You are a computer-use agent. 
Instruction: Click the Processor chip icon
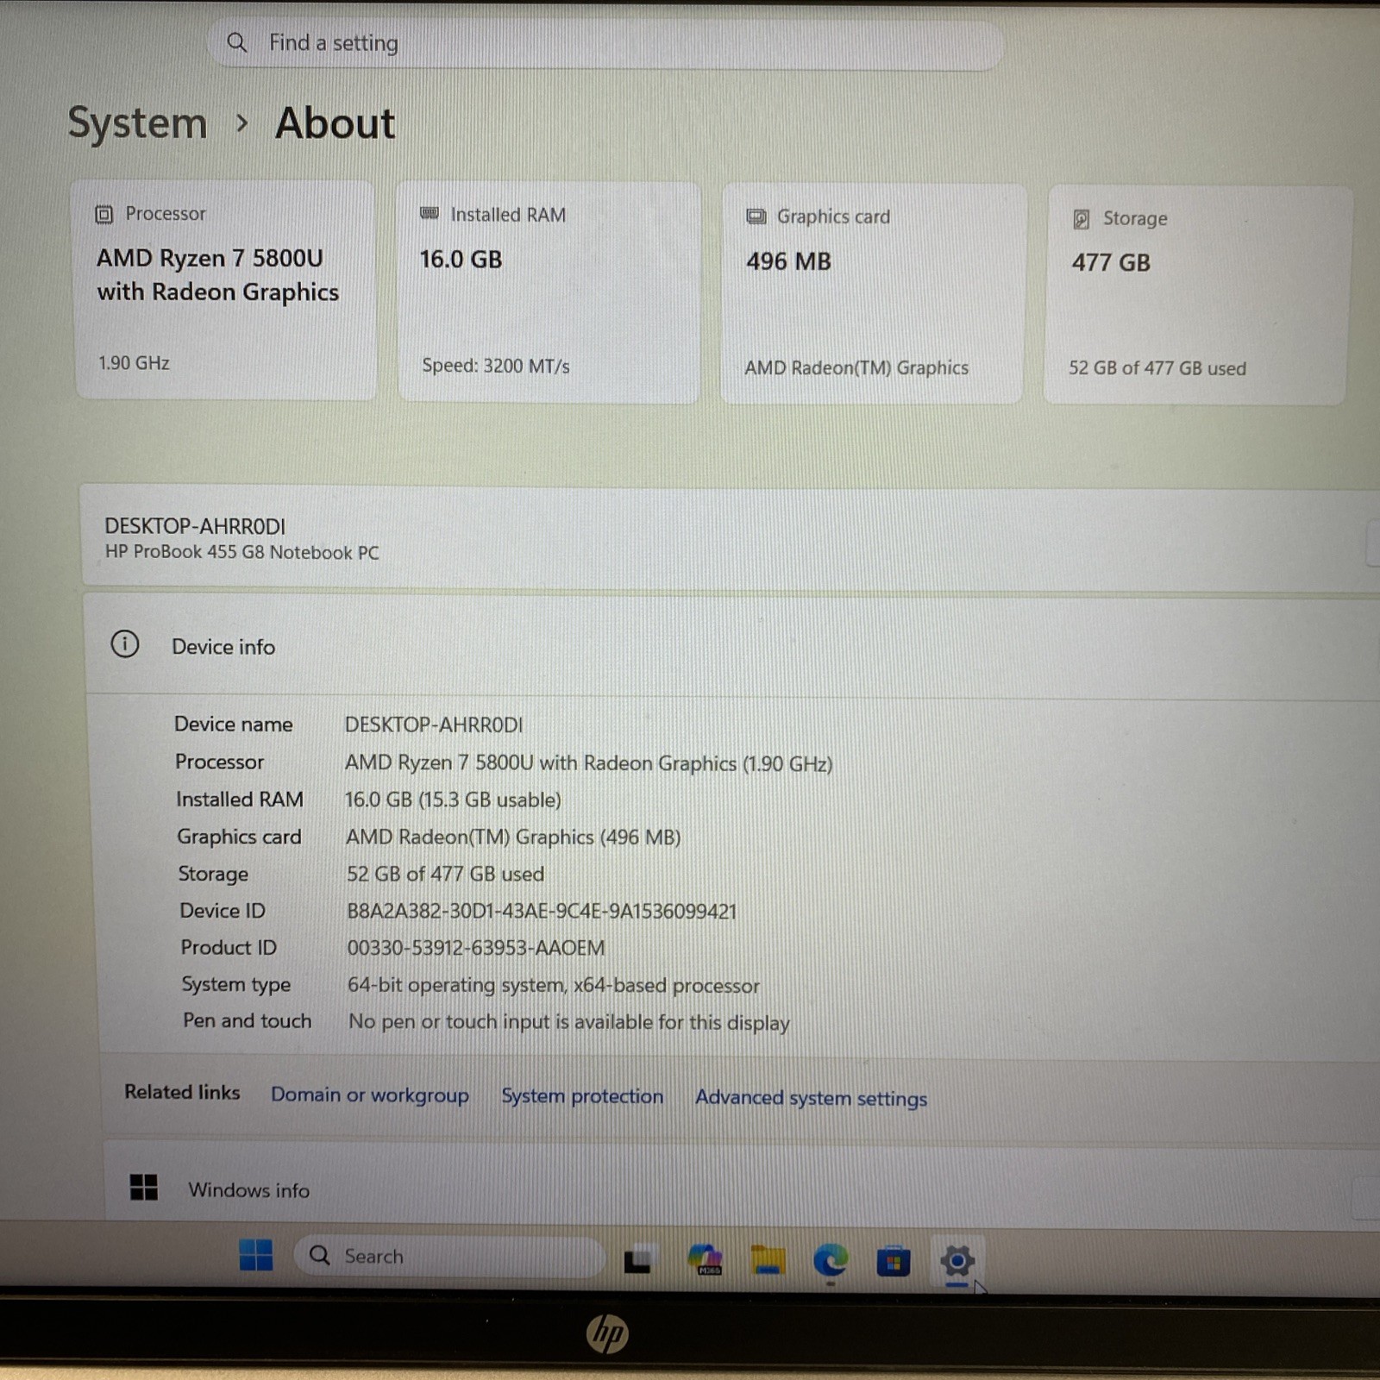click(103, 214)
